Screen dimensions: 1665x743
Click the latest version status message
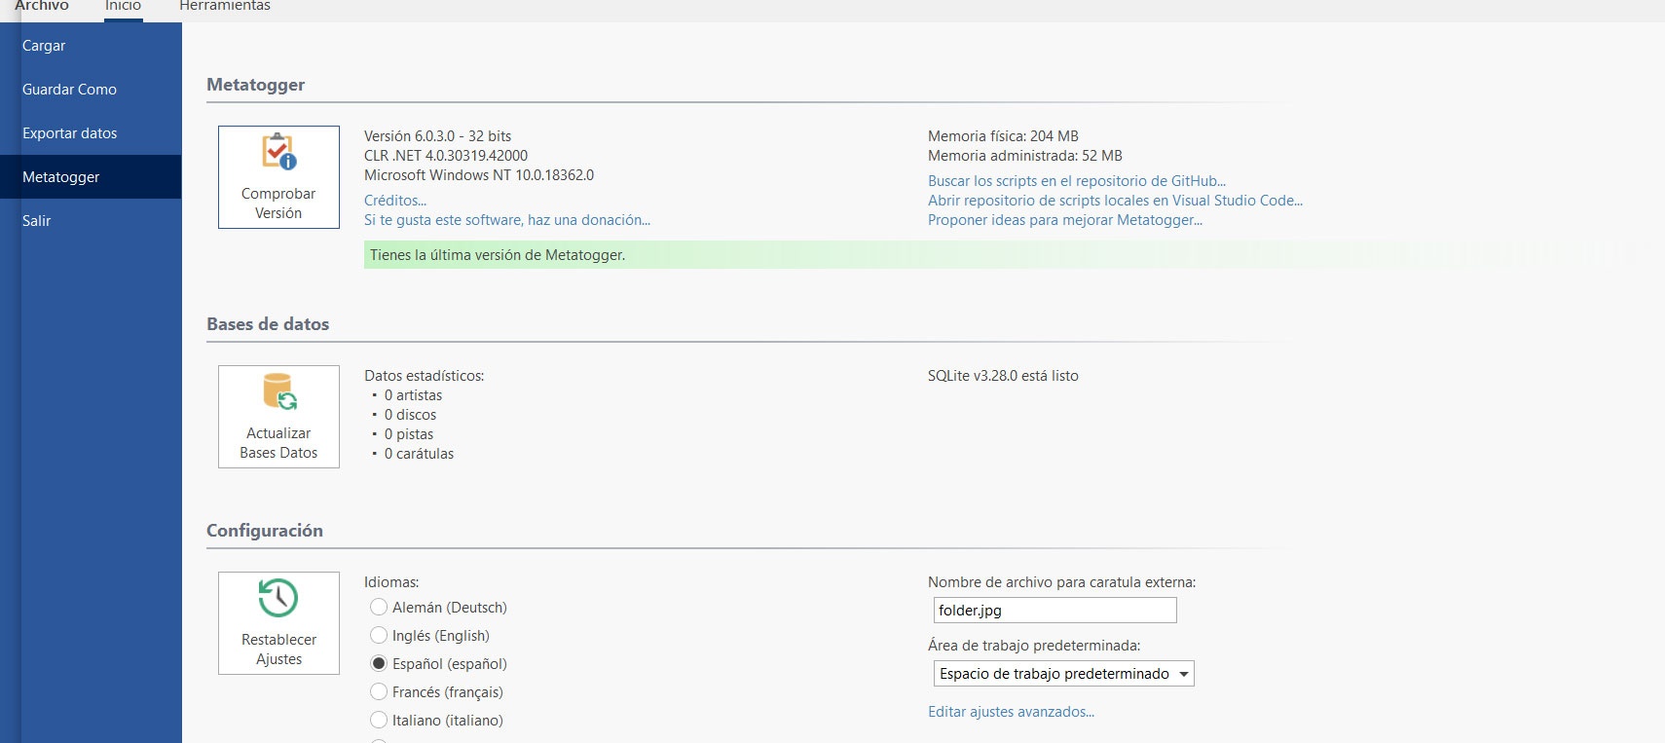498,255
